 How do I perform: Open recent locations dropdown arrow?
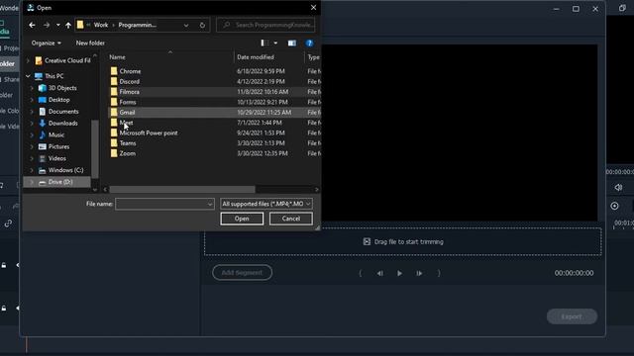coord(58,25)
